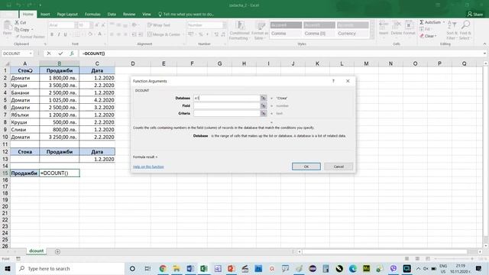Toggle Underline formatting
This screenshot has height=275, width=489.
(65, 34)
